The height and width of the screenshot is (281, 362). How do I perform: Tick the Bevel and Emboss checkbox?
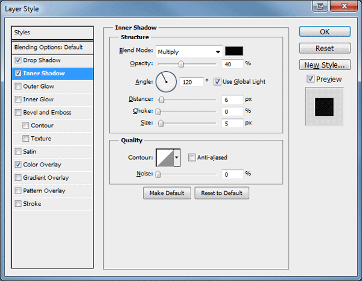(18, 112)
